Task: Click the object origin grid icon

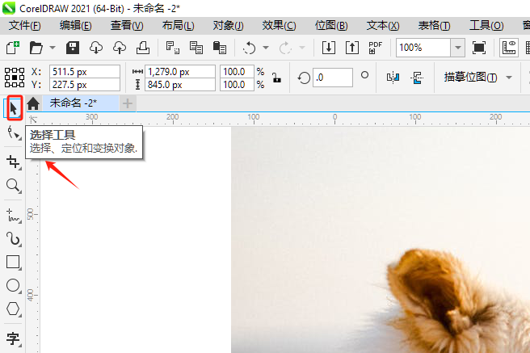Action: tap(15, 78)
